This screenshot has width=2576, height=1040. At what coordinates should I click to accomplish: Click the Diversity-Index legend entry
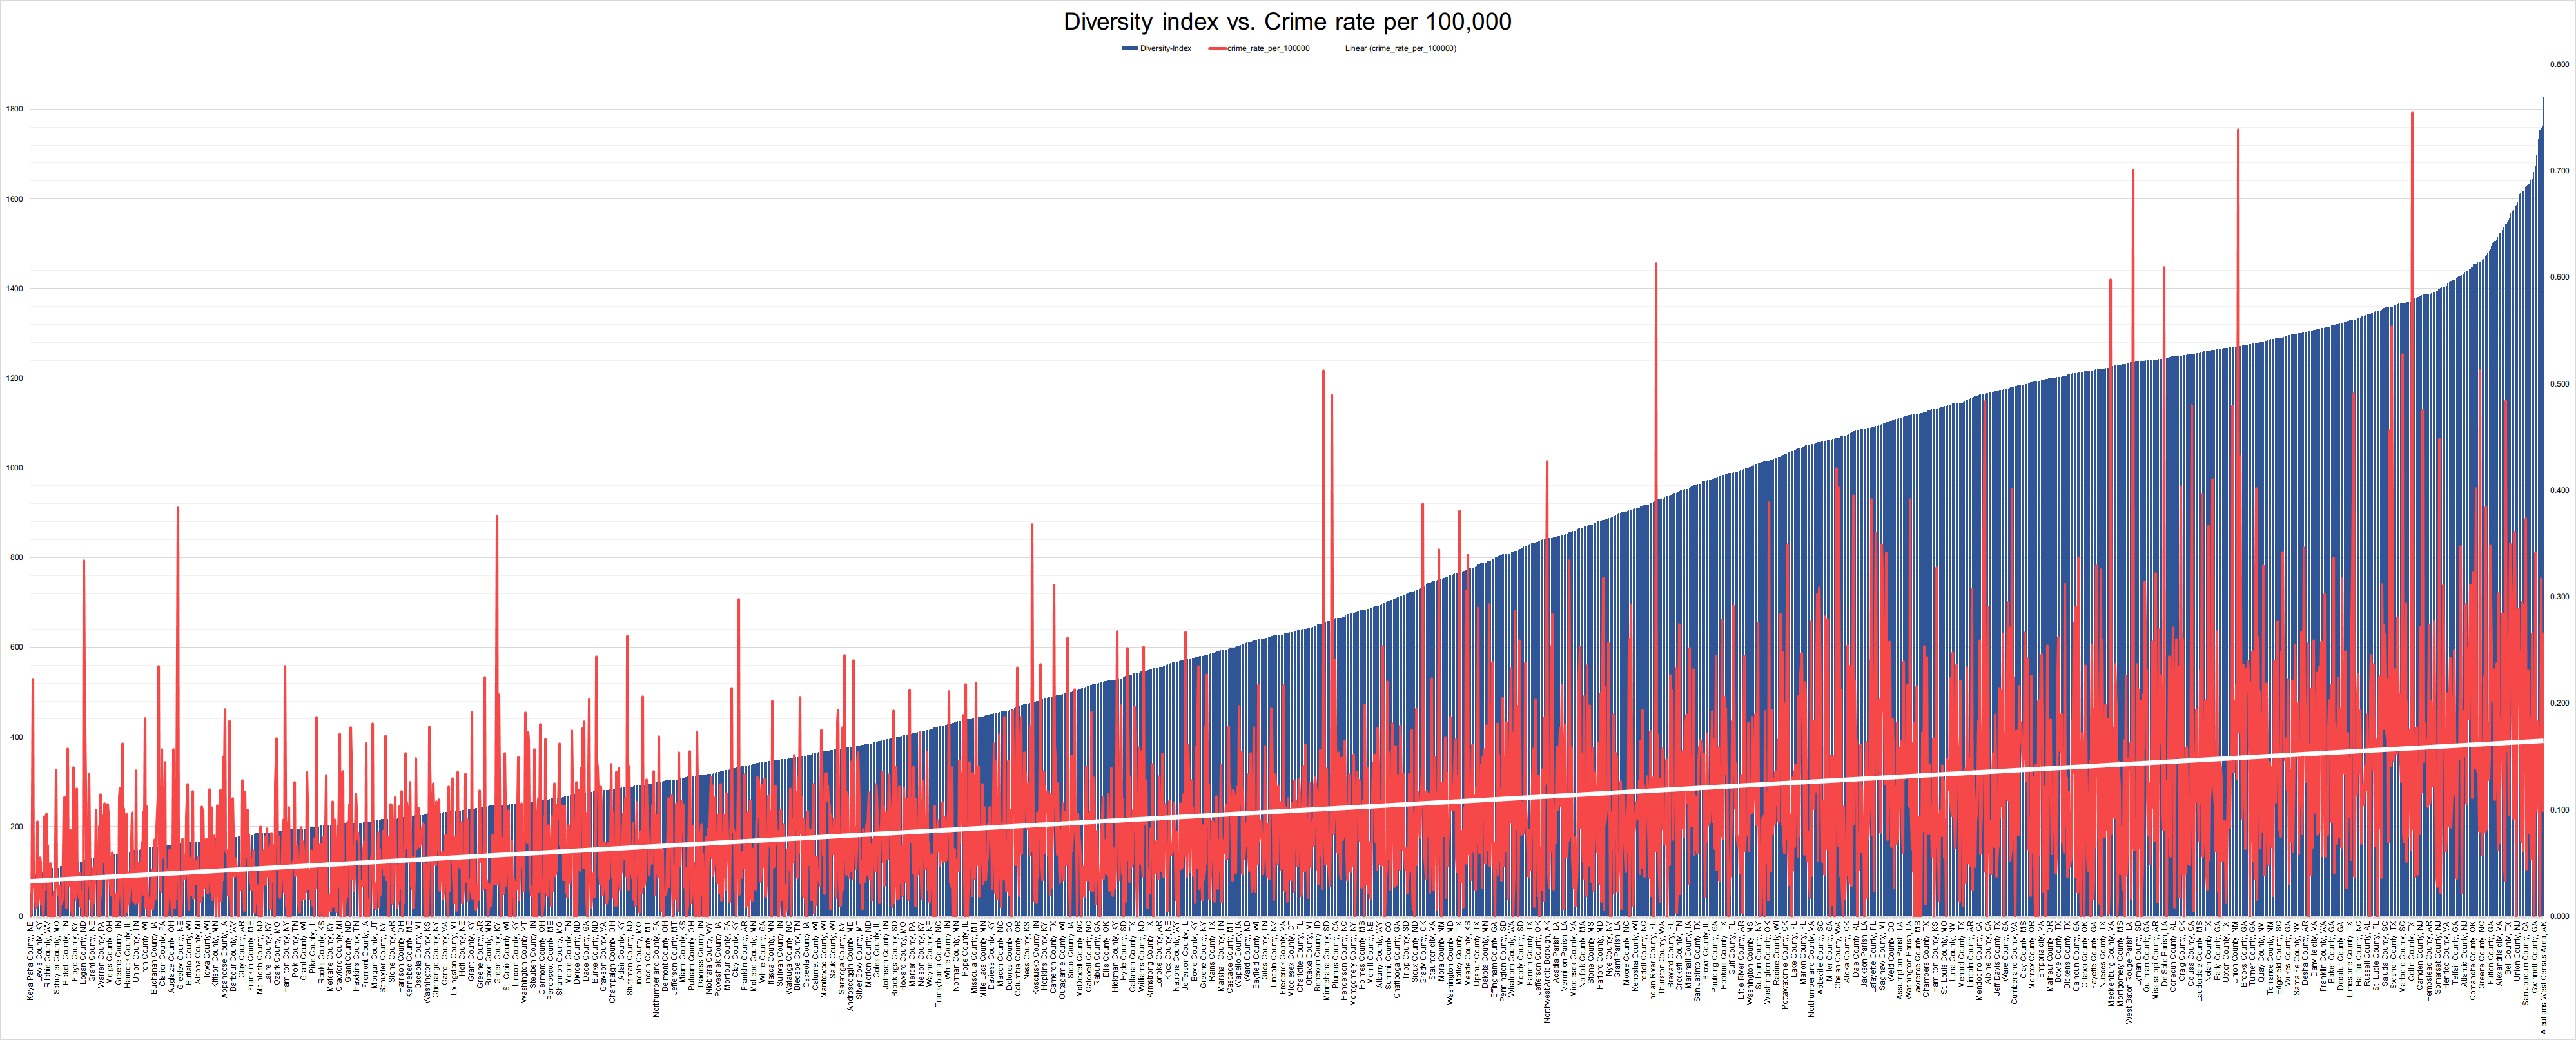(1157, 48)
